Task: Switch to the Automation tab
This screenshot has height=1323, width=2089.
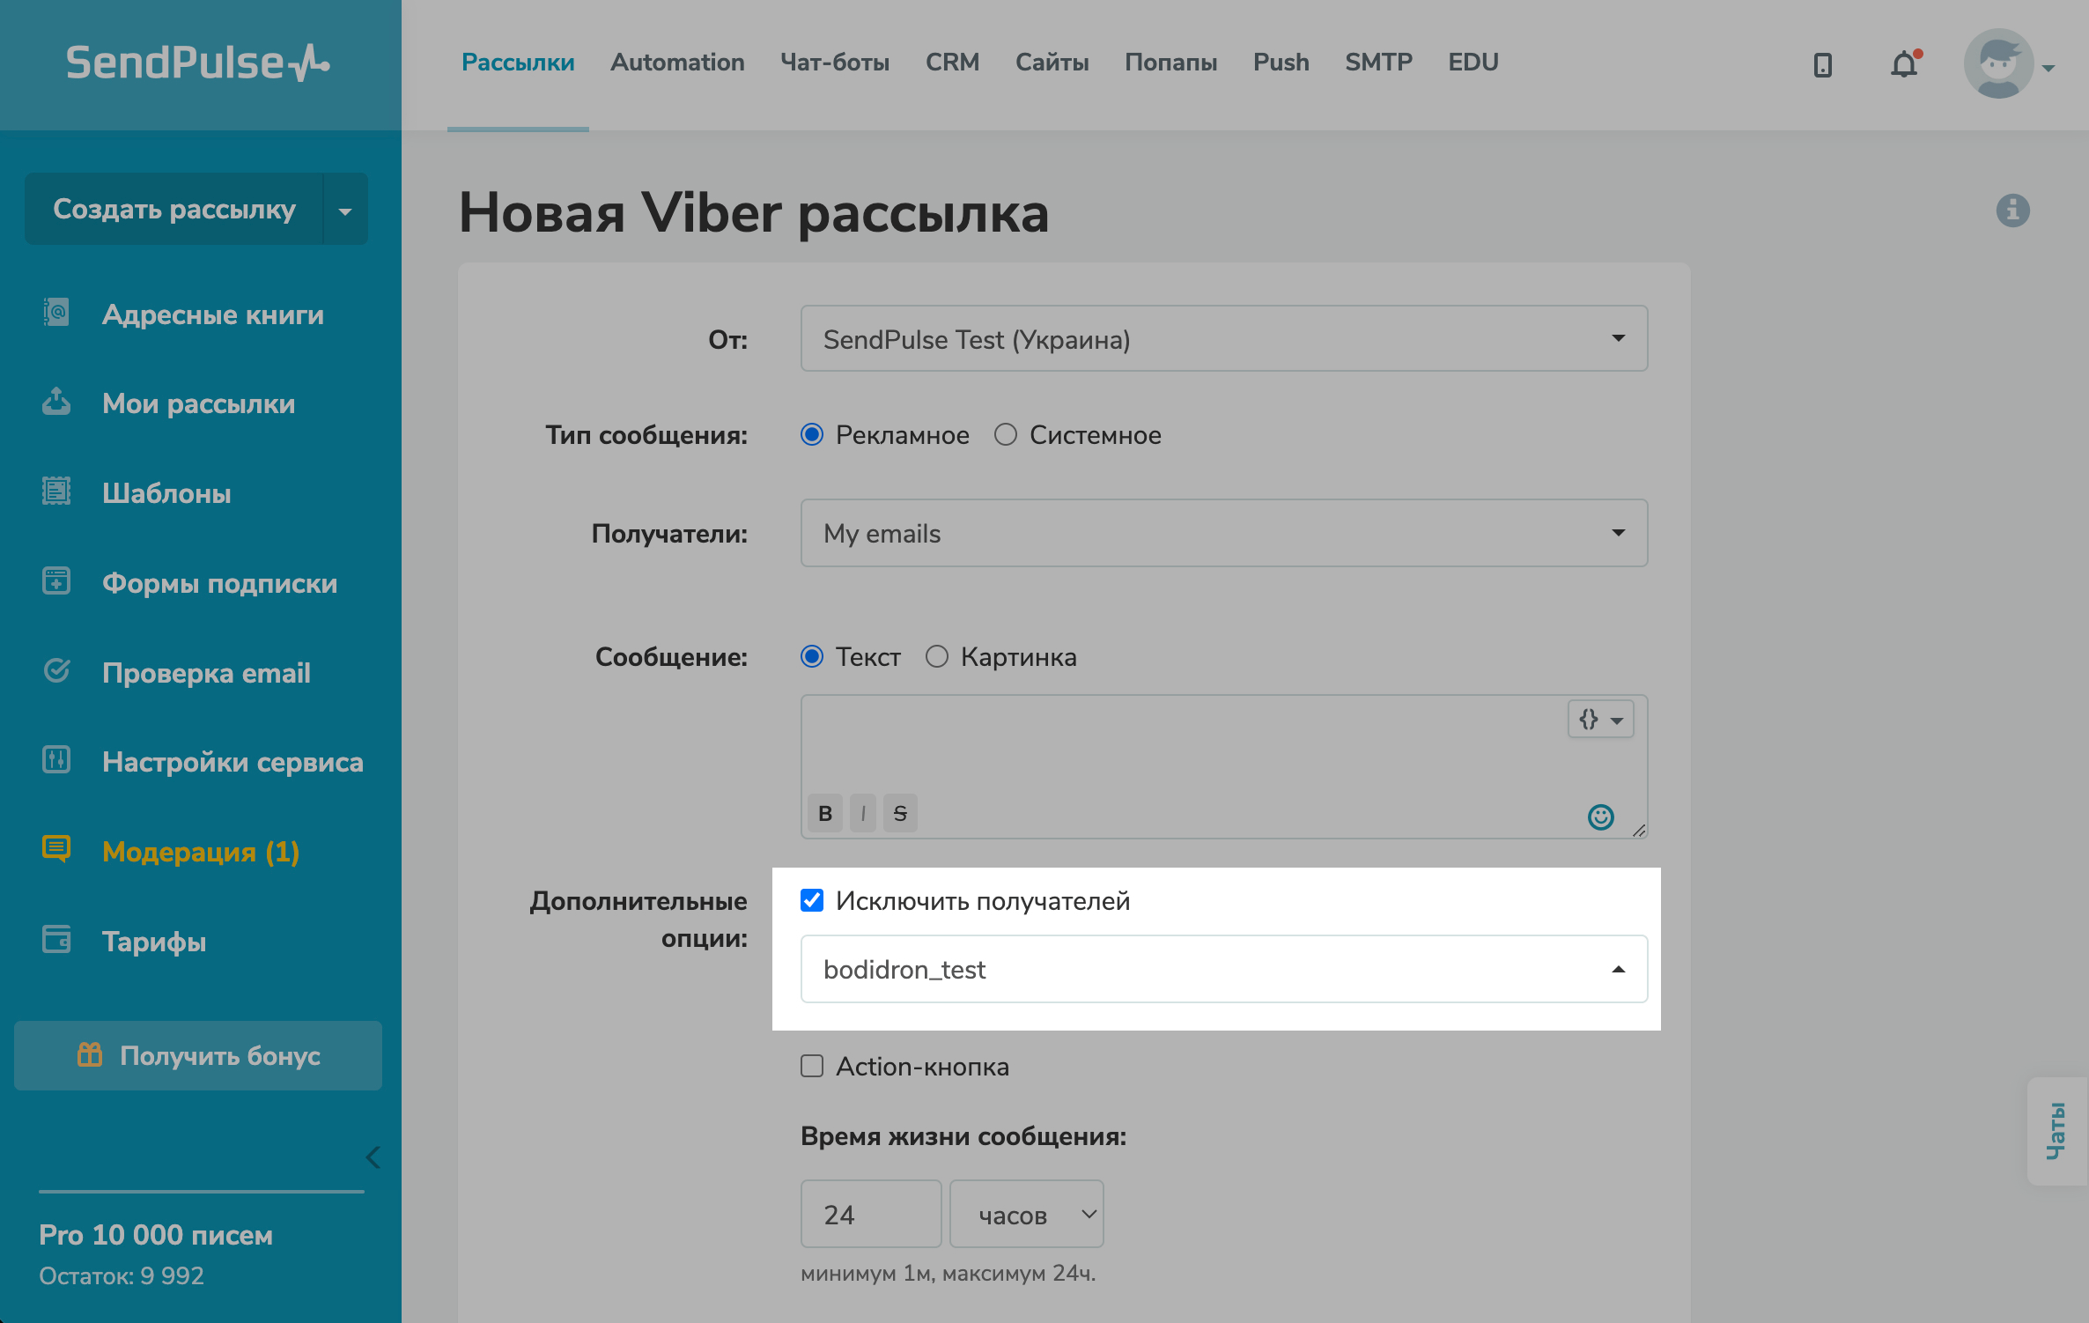Action: click(677, 63)
